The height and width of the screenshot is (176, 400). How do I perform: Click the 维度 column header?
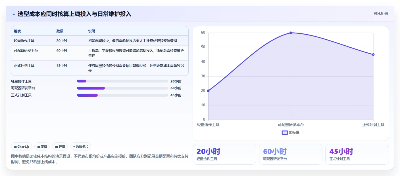pyautogui.click(x=17, y=31)
